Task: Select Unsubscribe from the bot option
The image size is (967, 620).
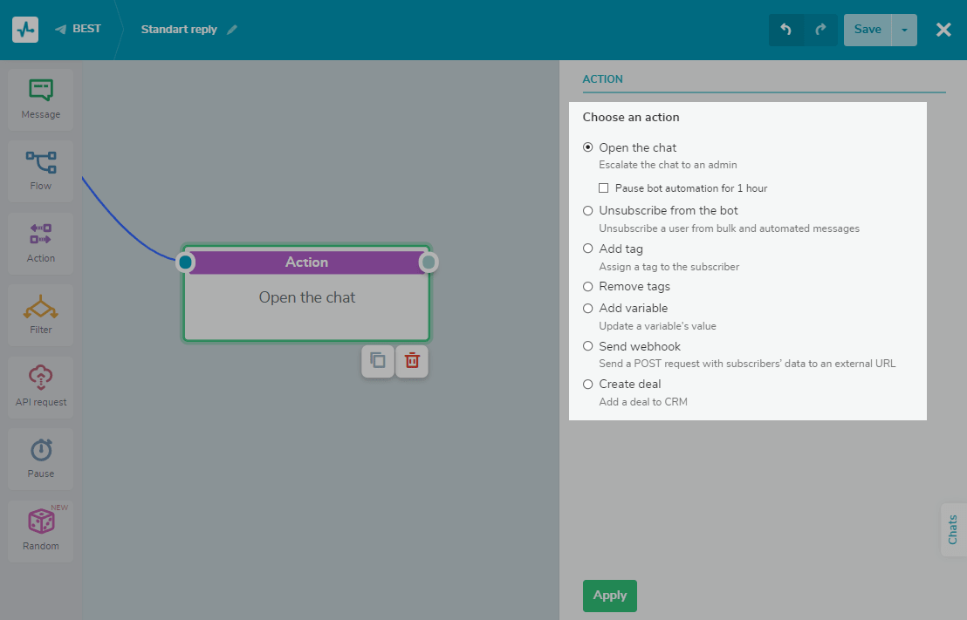Action: (x=587, y=211)
